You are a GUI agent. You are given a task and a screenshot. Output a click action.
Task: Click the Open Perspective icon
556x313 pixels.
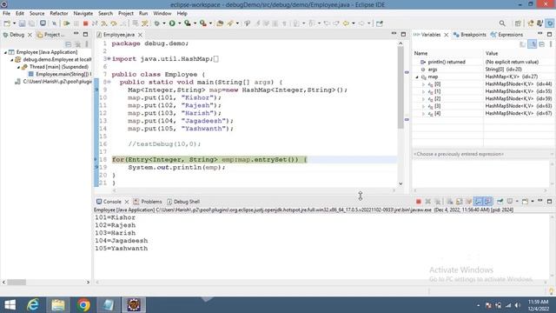click(518, 23)
